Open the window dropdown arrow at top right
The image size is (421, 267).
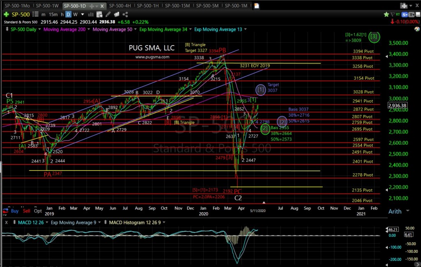pos(411,6)
